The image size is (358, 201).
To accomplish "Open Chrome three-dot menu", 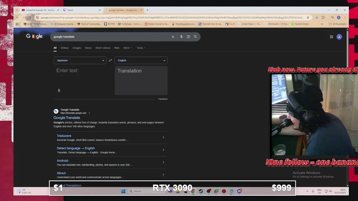I will point(345,18).
